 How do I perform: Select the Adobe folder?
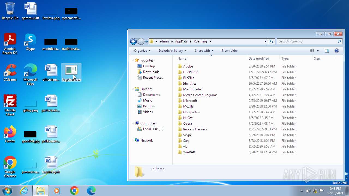[x=188, y=66]
